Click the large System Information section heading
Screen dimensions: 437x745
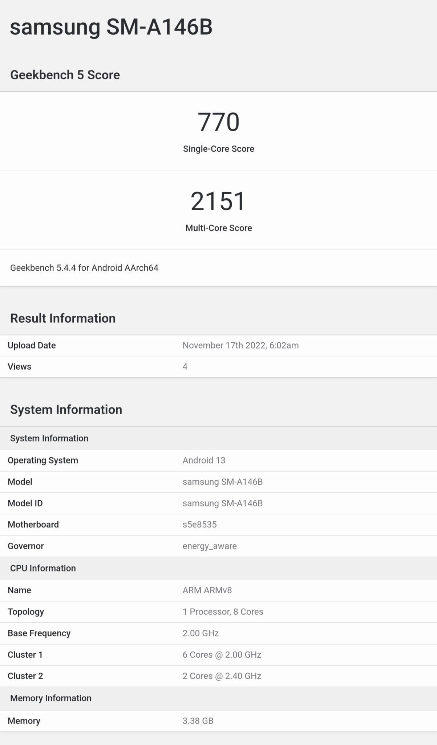tap(66, 410)
